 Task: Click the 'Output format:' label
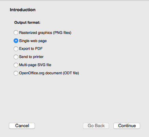[27, 22]
